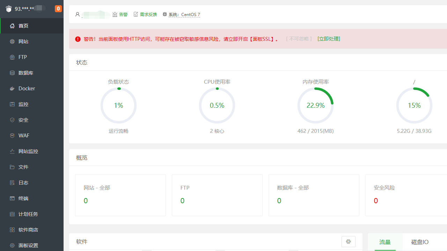447x251 pixels.
Task: Click the home icon beside 首页
Action: (x=12, y=26)
